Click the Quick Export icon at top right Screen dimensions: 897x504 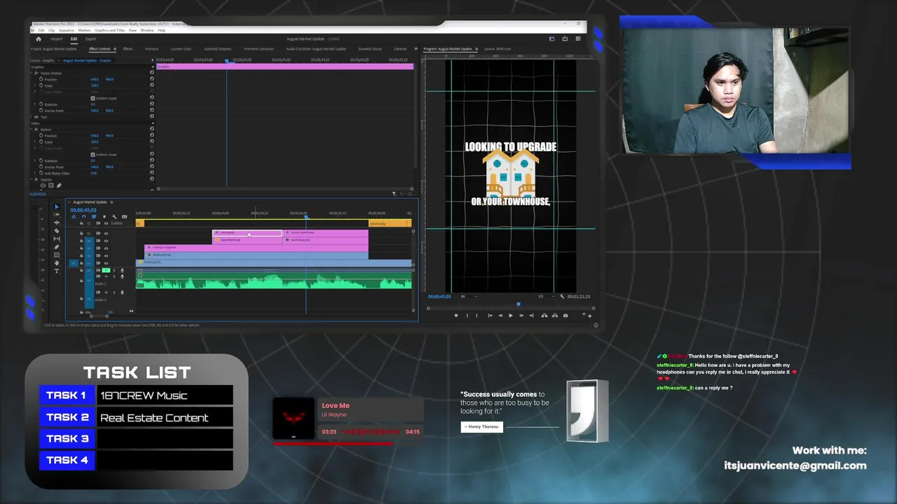(x=565, y=38)
